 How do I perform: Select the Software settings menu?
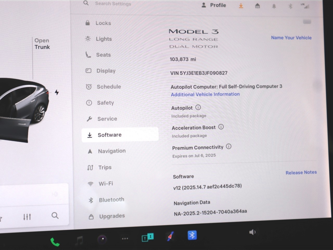click(x=120, y=135)
